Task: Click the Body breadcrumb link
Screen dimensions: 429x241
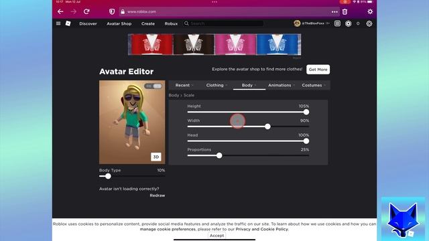Action: pyautogui.click(x=174, y=95)
